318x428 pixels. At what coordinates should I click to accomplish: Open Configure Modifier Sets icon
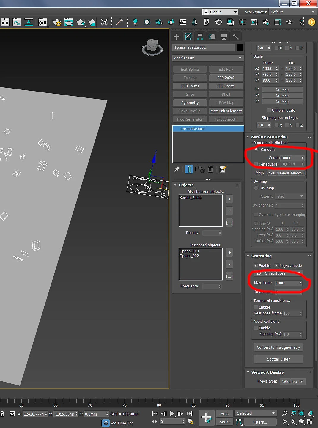point(223,169)
